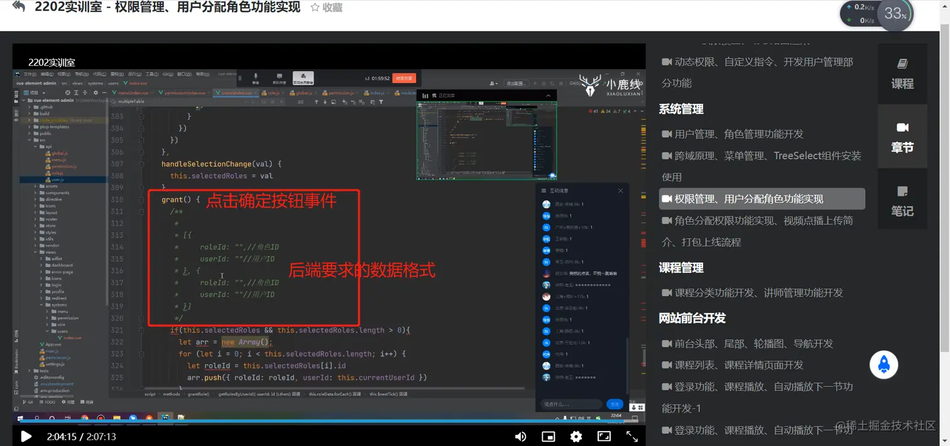In the video, select menu.js in the project tree
Screen dimensions: 950x446
[x=55, y=160]
